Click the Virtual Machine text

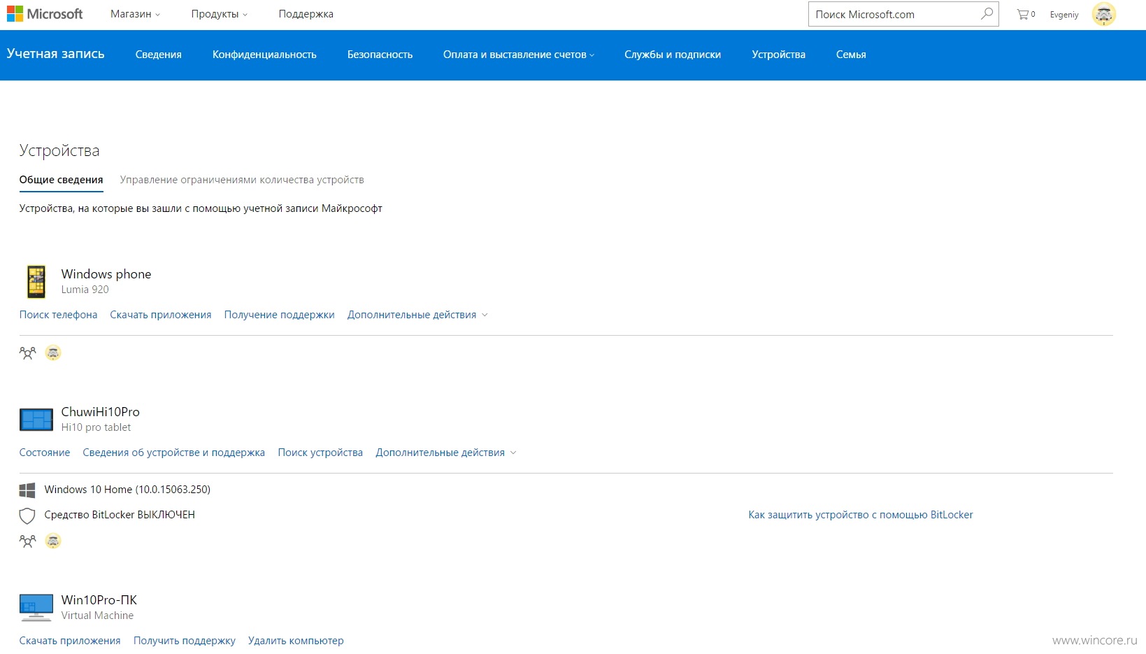(97, 616)
